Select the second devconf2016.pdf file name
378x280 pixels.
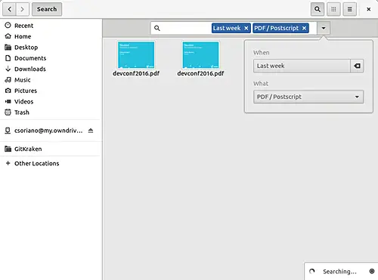click(200, 73)
